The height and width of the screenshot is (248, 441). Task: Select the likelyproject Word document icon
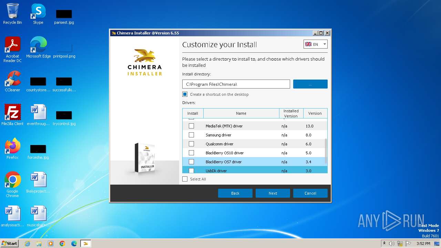(x=38, y=183)
